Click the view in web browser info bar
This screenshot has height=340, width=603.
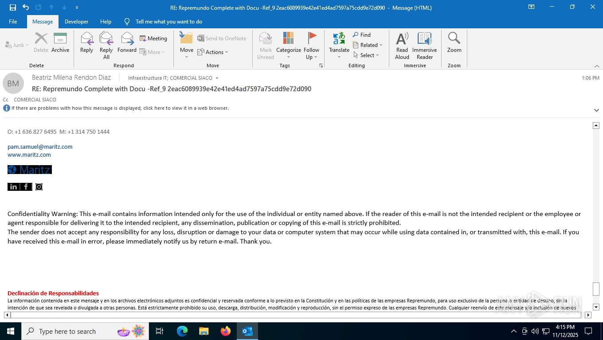click(120, 108)
